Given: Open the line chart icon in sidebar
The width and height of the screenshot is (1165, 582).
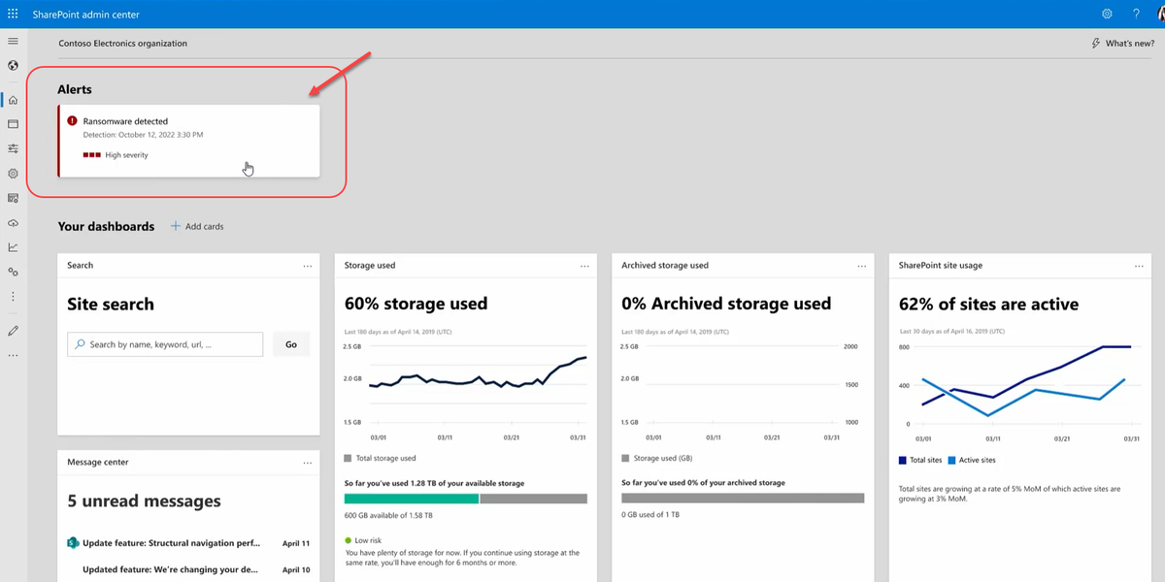Looking at the screenshot, I should [x=13, y=247].
